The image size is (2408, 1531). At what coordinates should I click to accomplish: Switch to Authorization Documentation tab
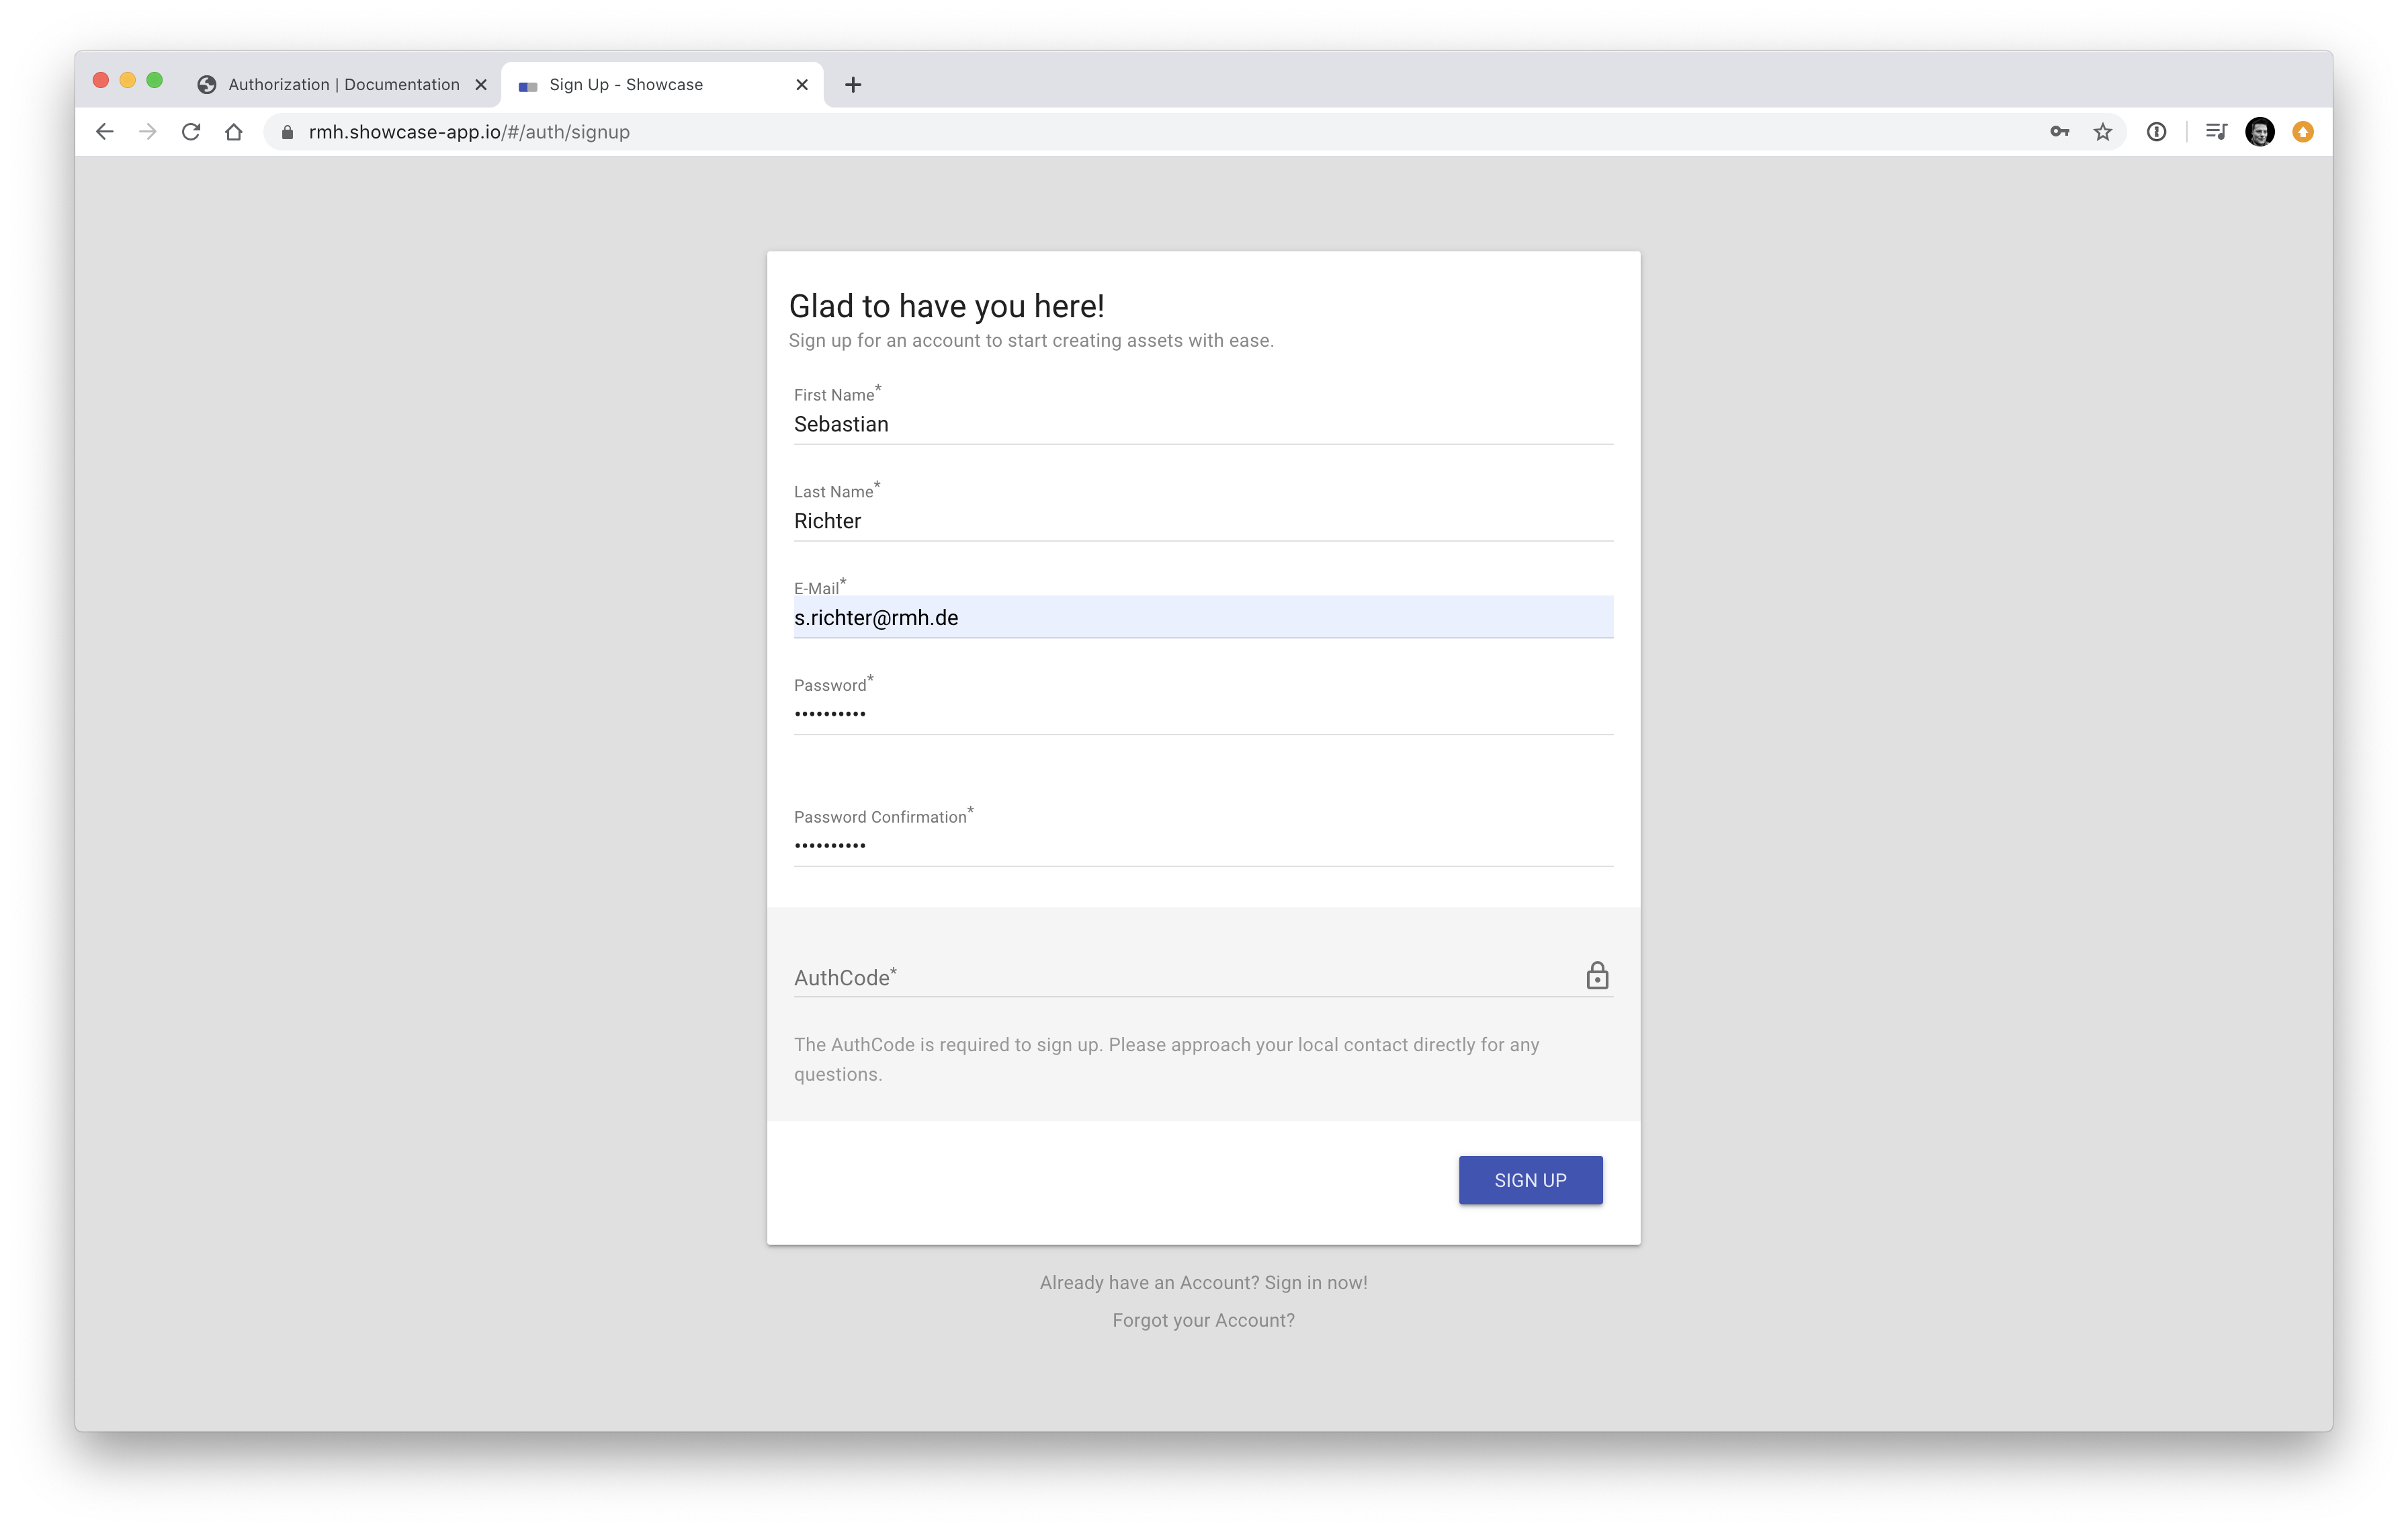pyautogui.click(x=343, y=85)
